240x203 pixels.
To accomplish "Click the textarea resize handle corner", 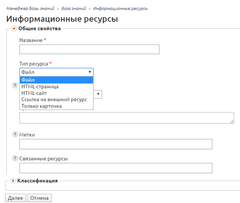I will 232,121.
